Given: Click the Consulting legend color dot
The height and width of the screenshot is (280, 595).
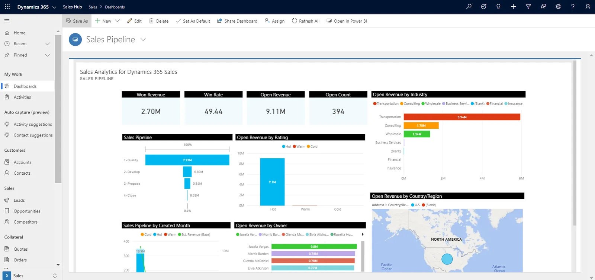Looking at the screenshot, I should pyautogui.click(x=402, y=103).
